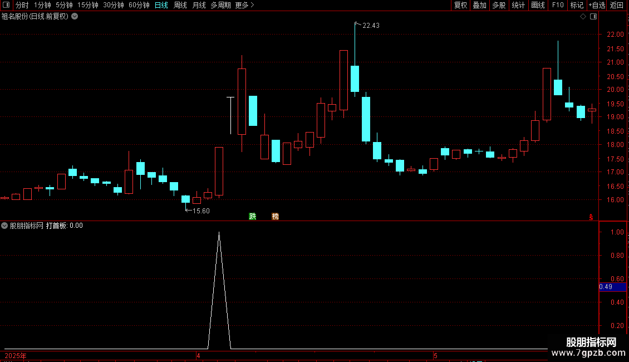Open the 股朋指标网 indicator dropdown circle
The image size is (629, 362).
[x=4, y=226]
